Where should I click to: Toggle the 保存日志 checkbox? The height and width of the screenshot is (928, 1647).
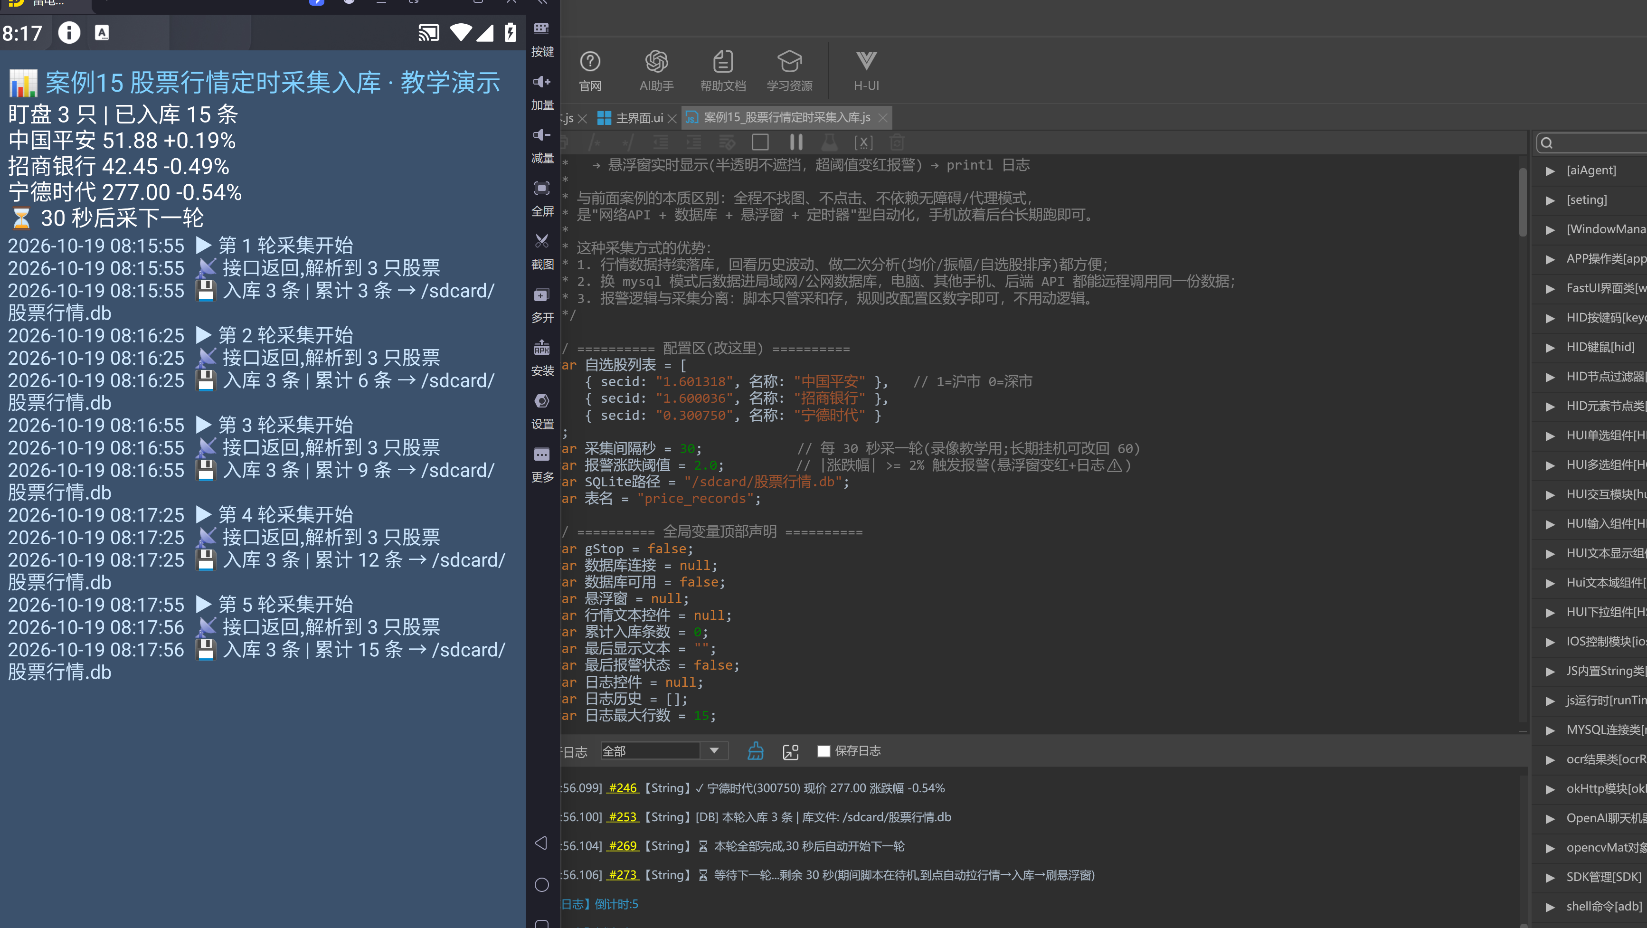point(823,751)
